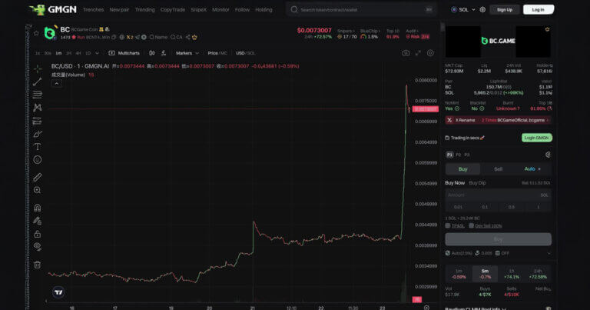Image resolution: width=590 pixels, height=310 pixels.
Task: Open the indicators fx button
Action: [x=164, y=53]
